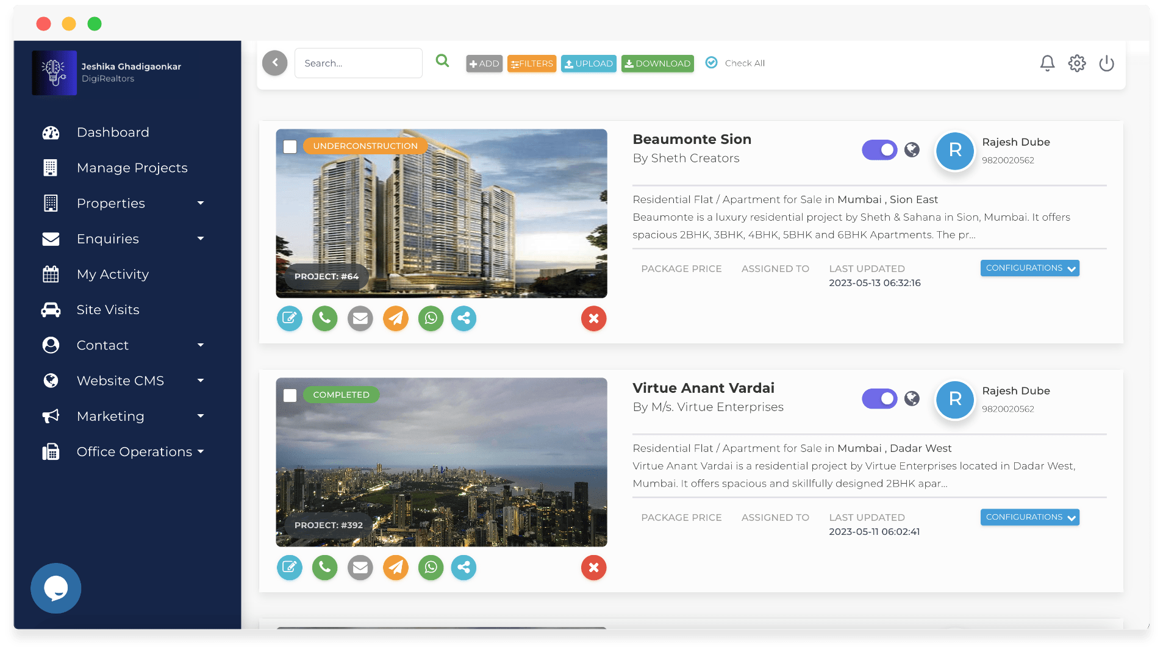The width and height of the screenshot is (1163, 652).
Task: Select the Check All option
Action: pos(734,63)
